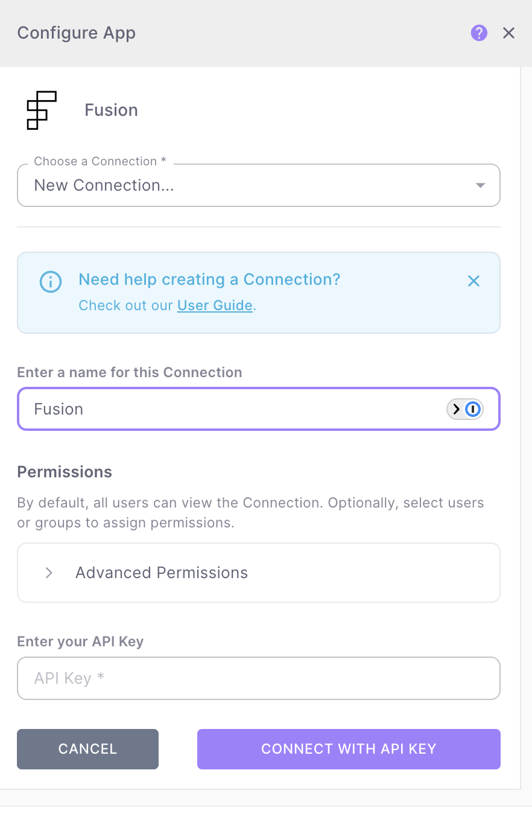
Task: Click the arrow chevron in password manager pill
Action: (x=457, y=409)
